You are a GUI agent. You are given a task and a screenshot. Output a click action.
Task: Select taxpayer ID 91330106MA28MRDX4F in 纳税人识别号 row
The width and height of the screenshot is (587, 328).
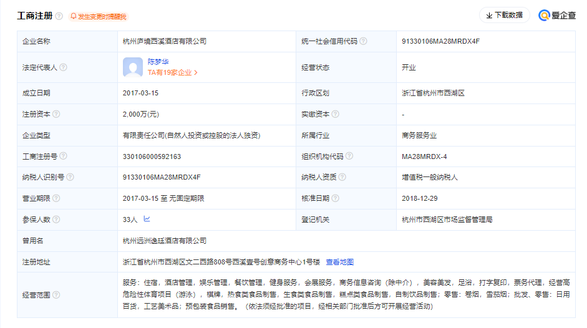coord(162,177)
